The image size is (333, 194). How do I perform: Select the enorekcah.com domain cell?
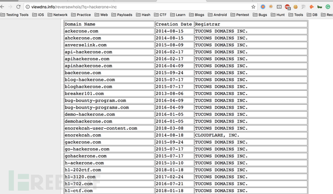click(x=109, y=135)
